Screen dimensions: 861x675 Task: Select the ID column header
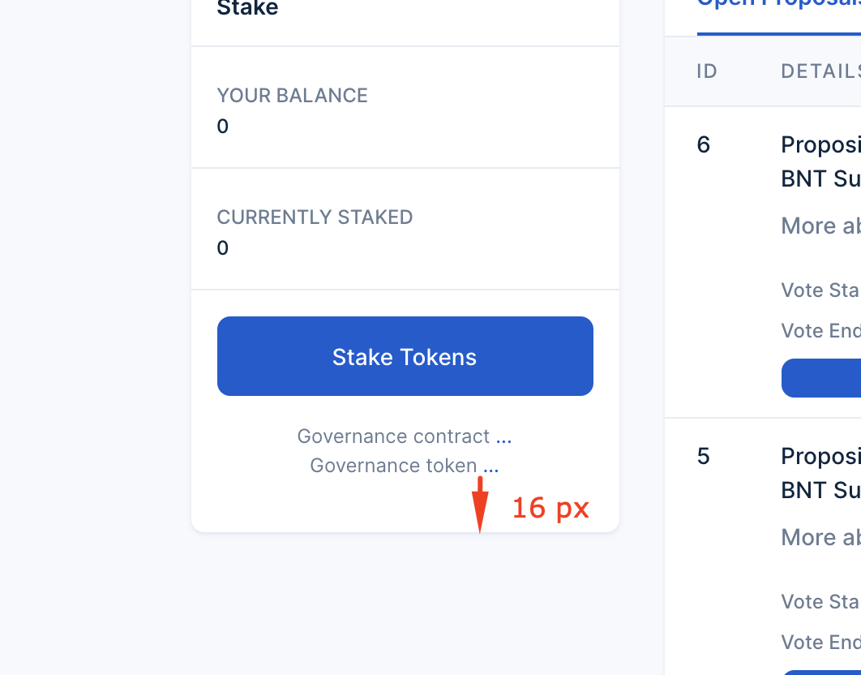coord(706,71)
